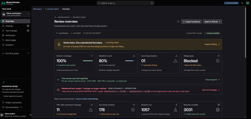
Task: Focus the Search or go to field
Action: tap(125, 3)
